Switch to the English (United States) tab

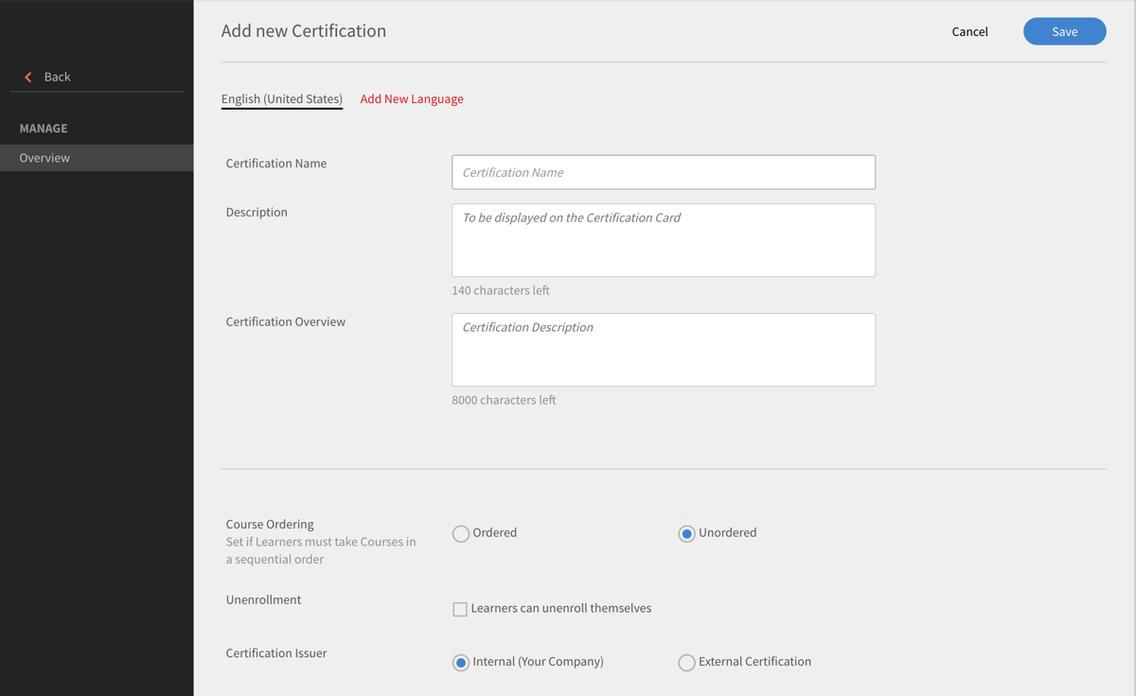(281, 98)
